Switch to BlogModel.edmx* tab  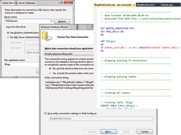[x=146, y=5]
